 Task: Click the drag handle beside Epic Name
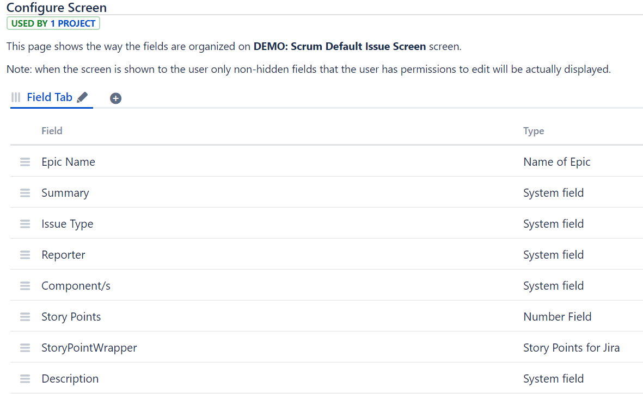[x=25, y=162]
